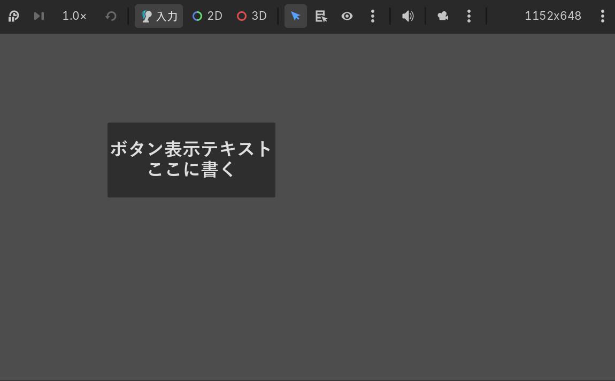Click the 1152x648 resolution label
Viewport: 615px width, 381px height.
[553, 16]
